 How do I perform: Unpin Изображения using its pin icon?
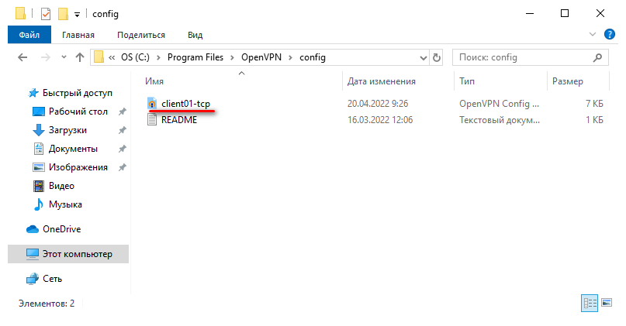click(x=122, y=167)
